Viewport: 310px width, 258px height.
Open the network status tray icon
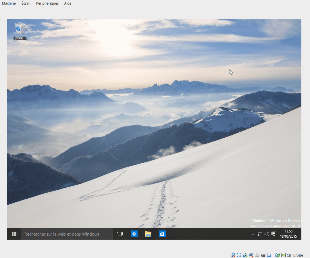click(260, 234)
